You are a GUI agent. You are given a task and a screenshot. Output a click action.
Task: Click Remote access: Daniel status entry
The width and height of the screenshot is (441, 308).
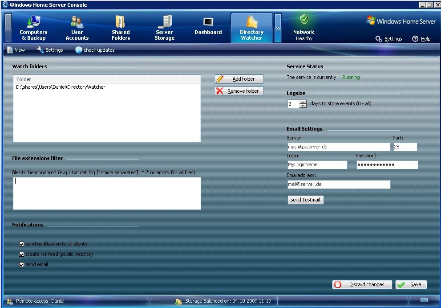click(x=36, y=301)
